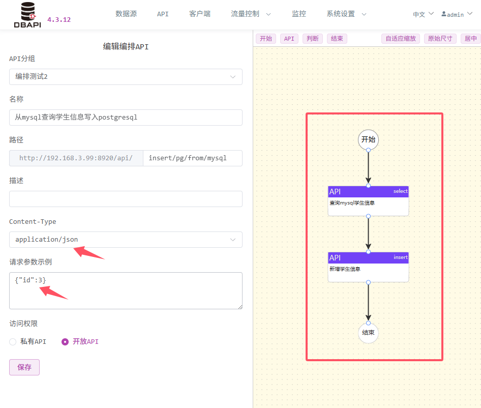This screenshot has width=481, height=408.
Task: Expand the API分组 dropdown
Action: pos(126,77)
